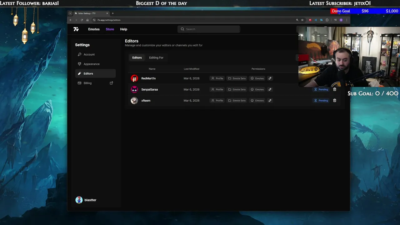Focus the 7TV Search field
Image resolution: width=400 pixels, height=225 pixels.
[209, 29]
